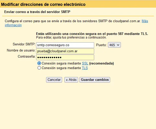Image resolution: width=156 pixels, height=129 pixels.
Task: Click the "(recomendada)" text beside SSL
Action: pyautogui.click(x=101, y=63)
